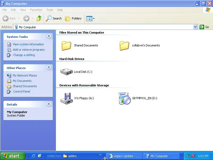Open the View menu
213x160 pixels.
point(23,10)
